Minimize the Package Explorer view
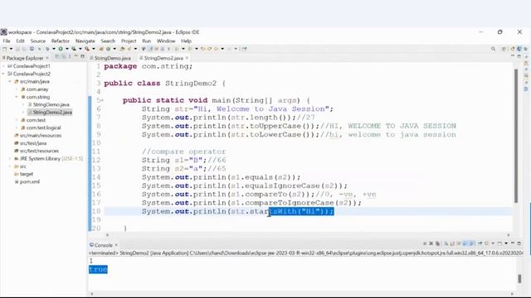The image size is (531, 298). click(76, 56)
